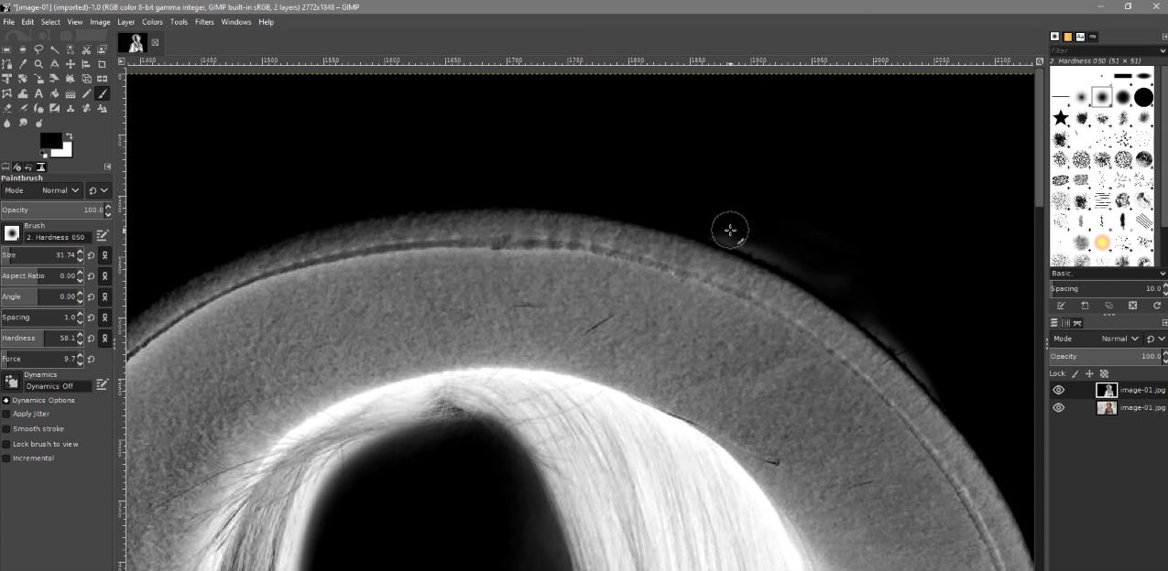Viewport: 1168px width, 571px height.
Task: Open the Filters menu
Action: tap(204, 22)
